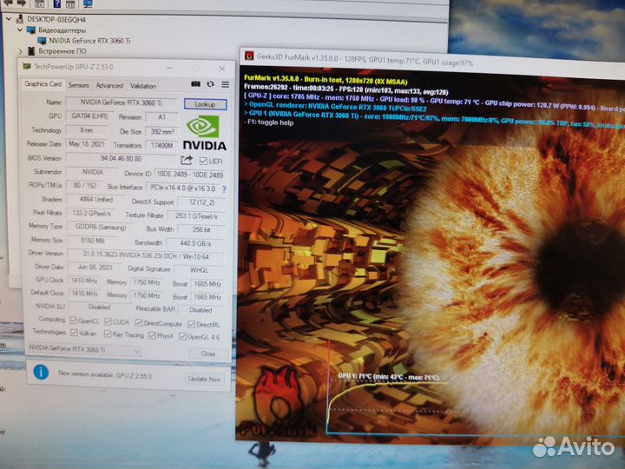Switch to the Advanced tab
625x469 pixels.
coord(109,85)
